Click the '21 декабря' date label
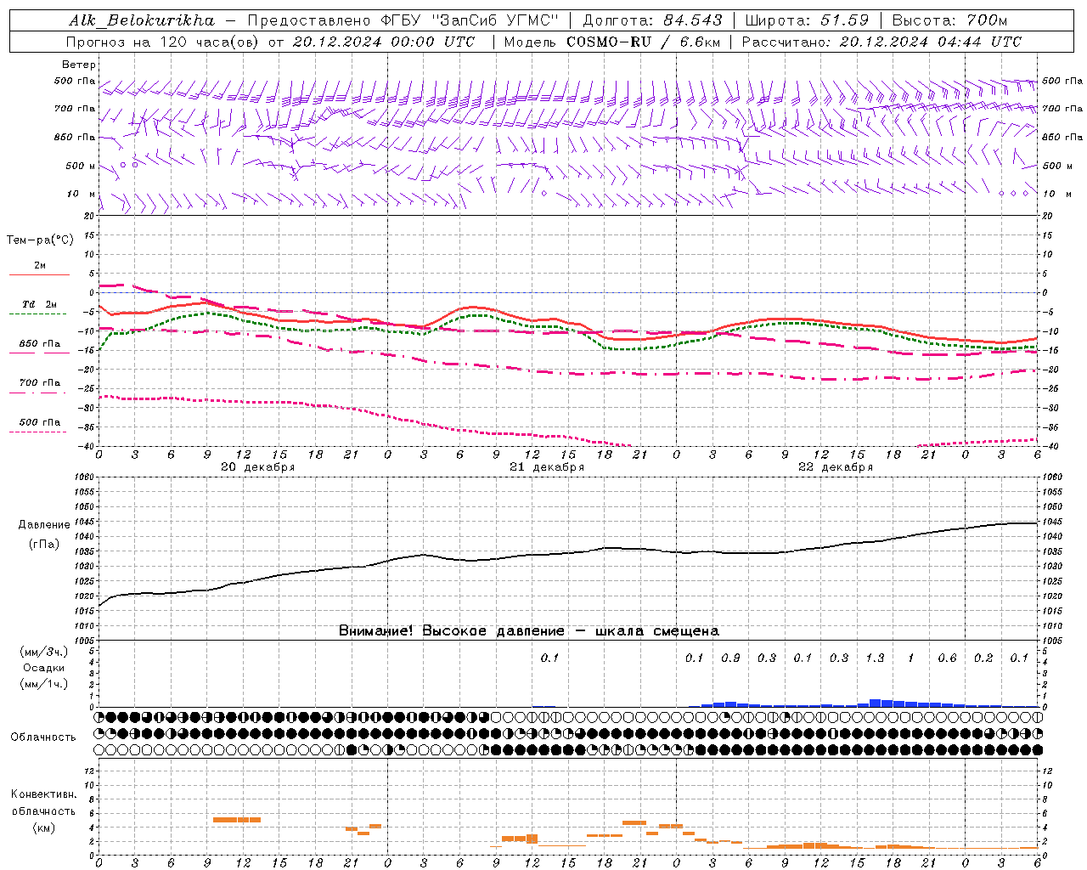This screenshot has height=870, width=1087. (547, 467)
